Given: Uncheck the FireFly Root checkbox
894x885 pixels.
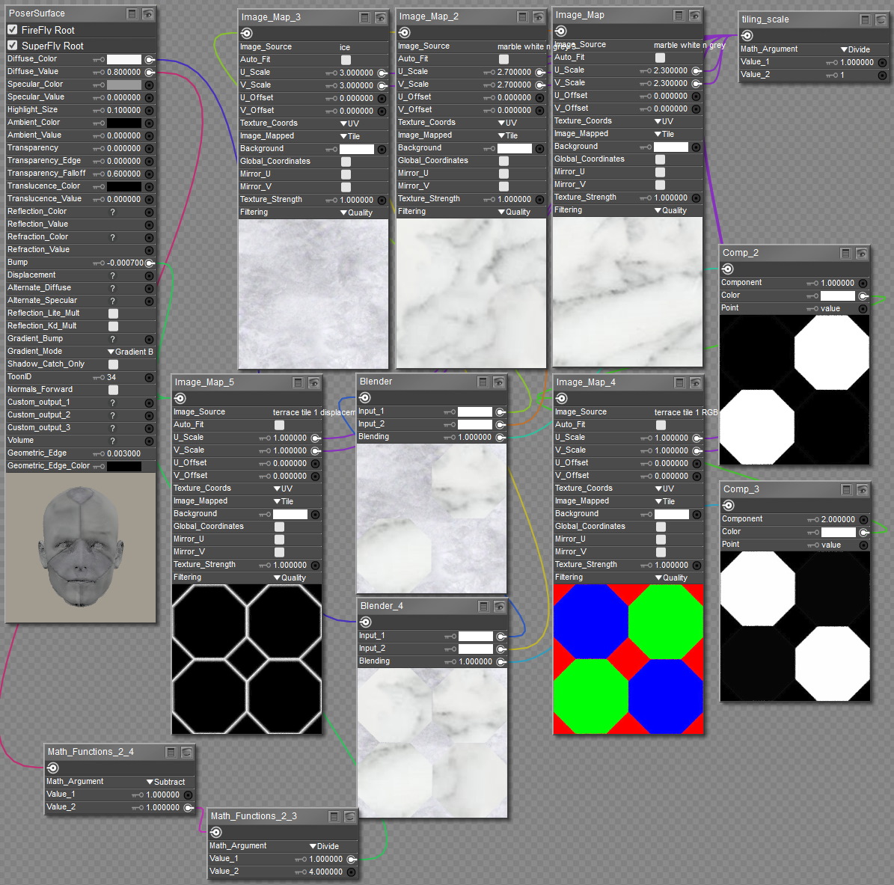Looking at the screenshot, I should coord(13,30).
